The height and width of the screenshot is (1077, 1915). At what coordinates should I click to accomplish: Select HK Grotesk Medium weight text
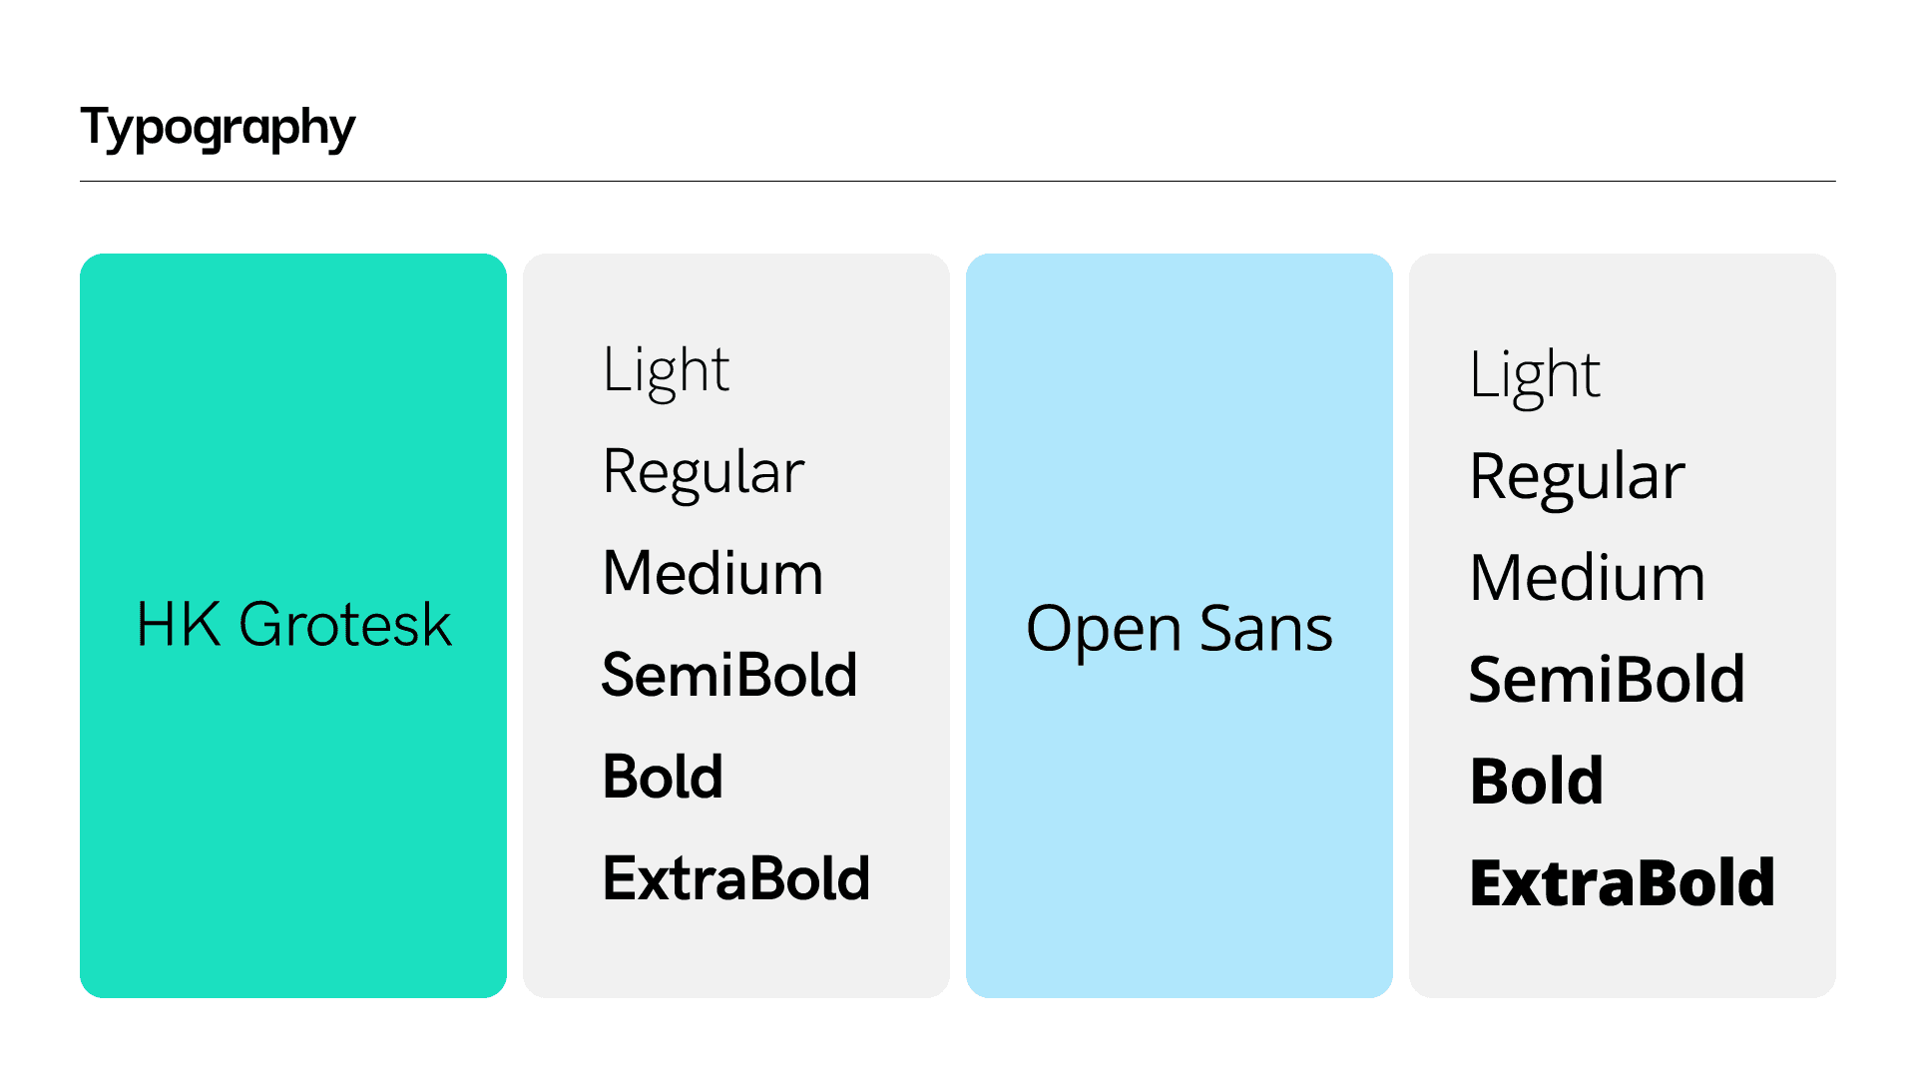click(x=714, y=573)
